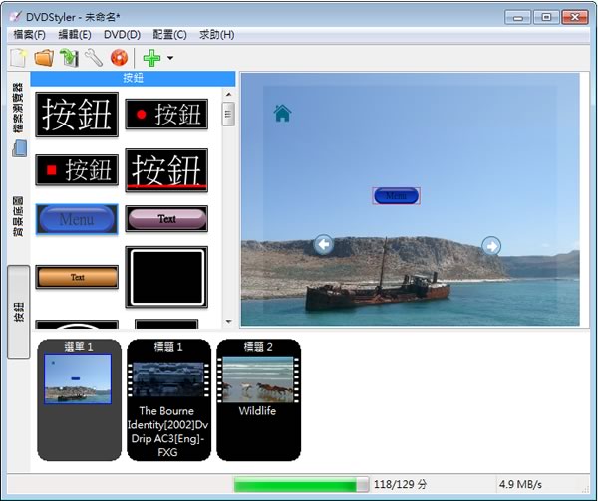Viewport: 598px width, 501px height.
Task: Click the New project toolbar icon
Action: pyautogui.click(x=18, y=59)
